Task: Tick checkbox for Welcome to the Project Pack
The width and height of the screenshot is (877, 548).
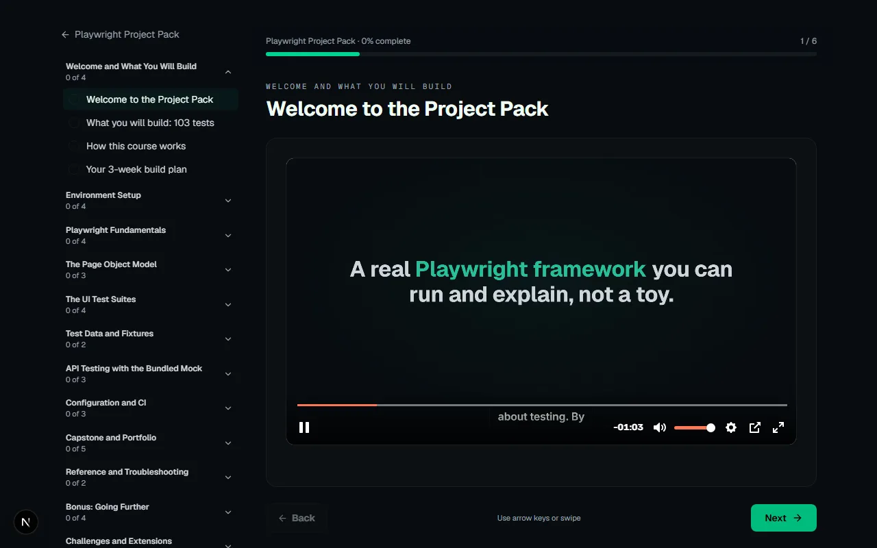Action: point(74,99)
